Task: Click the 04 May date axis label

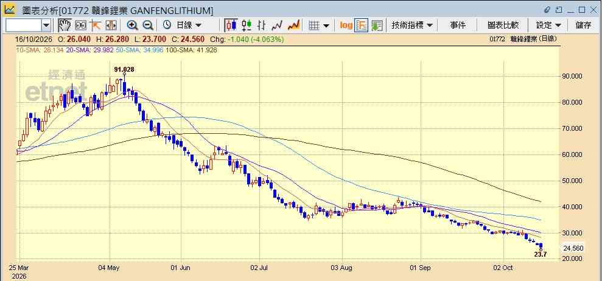Action: coord(108,268)
